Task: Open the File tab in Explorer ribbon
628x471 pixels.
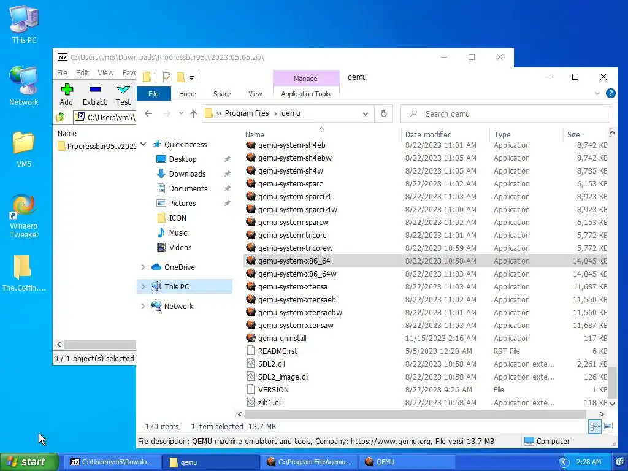Action: (x=154, y=94)
